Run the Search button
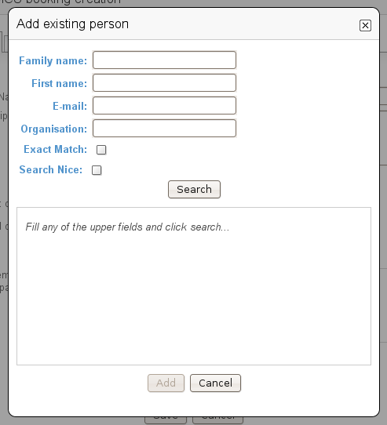387x425 pixels. (194, 190)
